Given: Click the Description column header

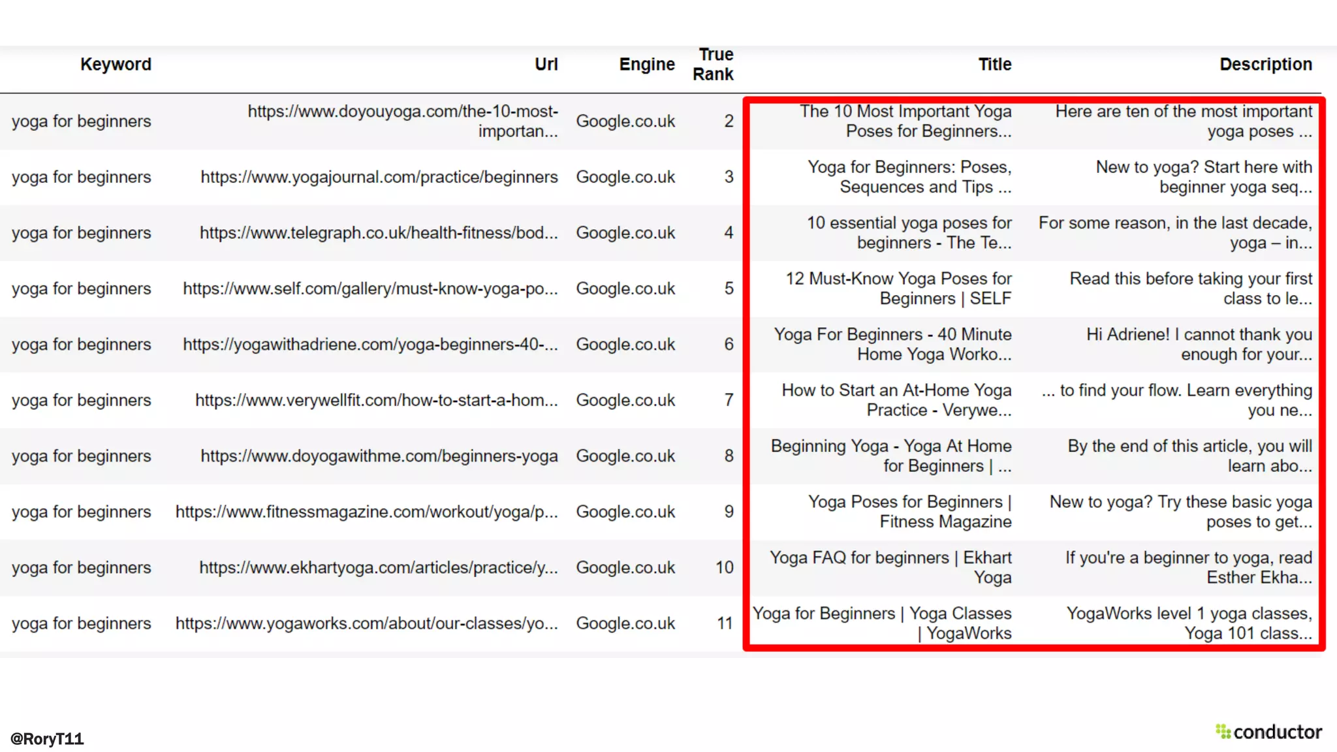Looking at the screenshot, I should tap(1265, 64).
